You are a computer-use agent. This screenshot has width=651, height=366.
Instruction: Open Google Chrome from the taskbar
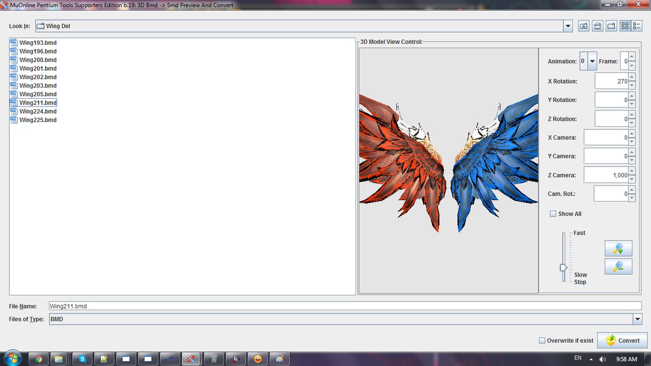click(39, 359)
